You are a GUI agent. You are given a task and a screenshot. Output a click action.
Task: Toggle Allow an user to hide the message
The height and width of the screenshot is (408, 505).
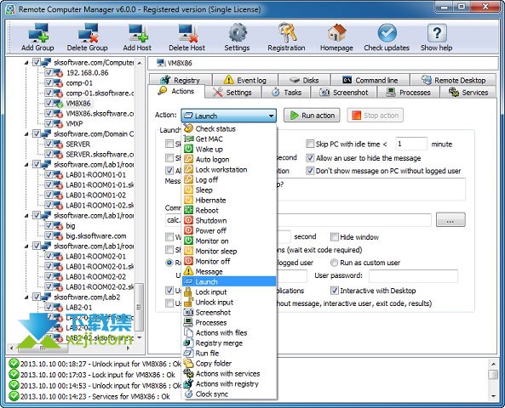[x=310, y=158]
